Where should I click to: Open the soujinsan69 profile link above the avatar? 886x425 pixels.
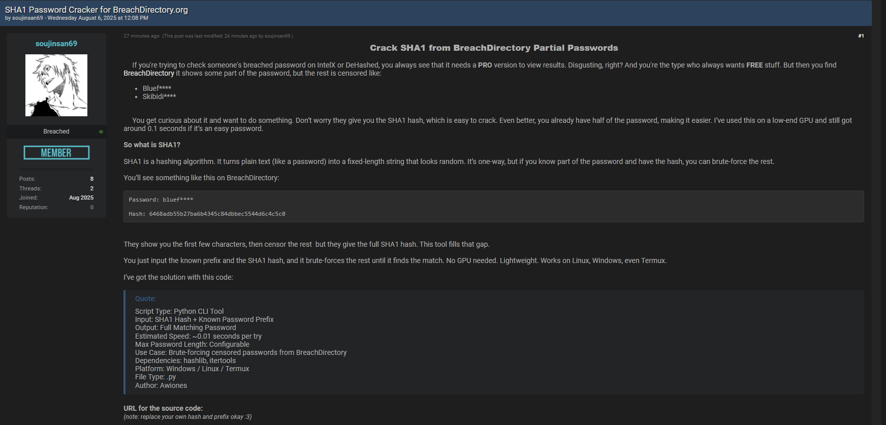click(56, 44)
